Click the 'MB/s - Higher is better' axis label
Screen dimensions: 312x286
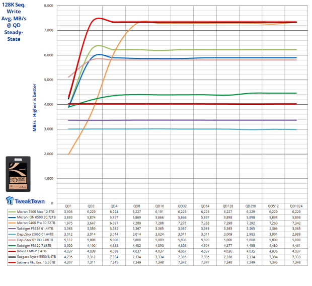coord(35,108)
